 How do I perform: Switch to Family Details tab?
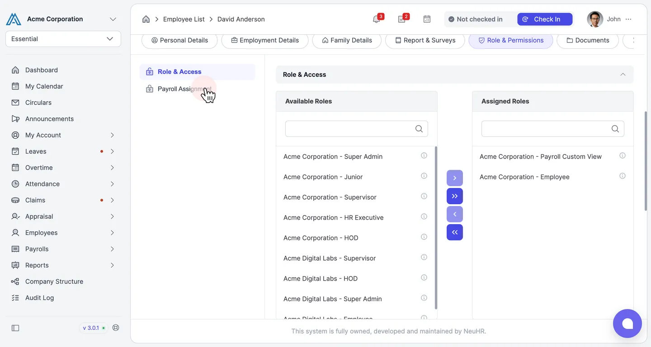(x=347, y=40)
